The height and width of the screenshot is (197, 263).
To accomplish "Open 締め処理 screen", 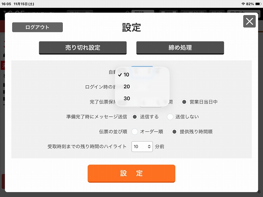I will coord(180,48).
